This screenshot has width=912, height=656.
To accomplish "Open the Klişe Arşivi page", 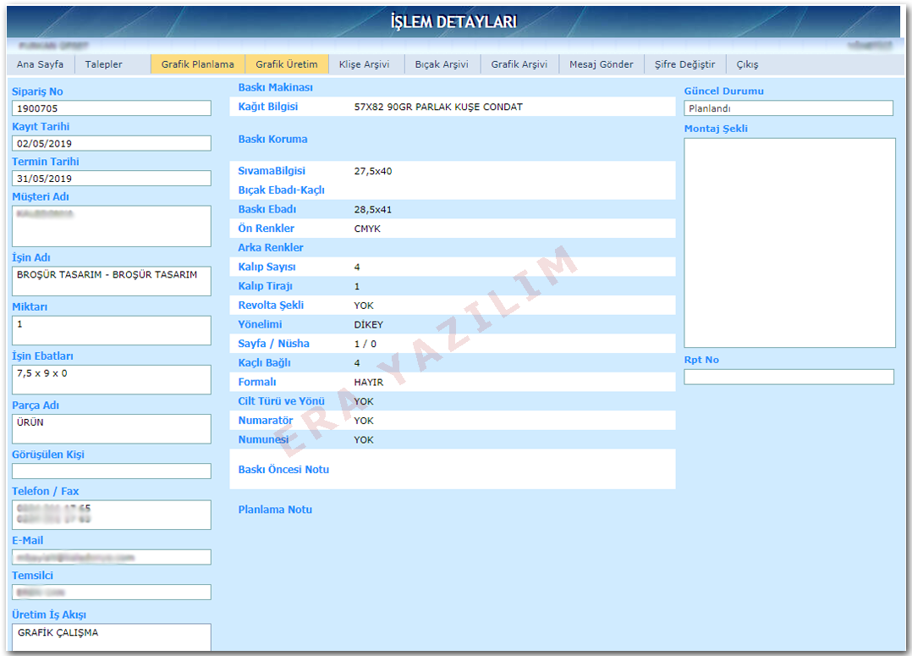I will pos(364,64).
